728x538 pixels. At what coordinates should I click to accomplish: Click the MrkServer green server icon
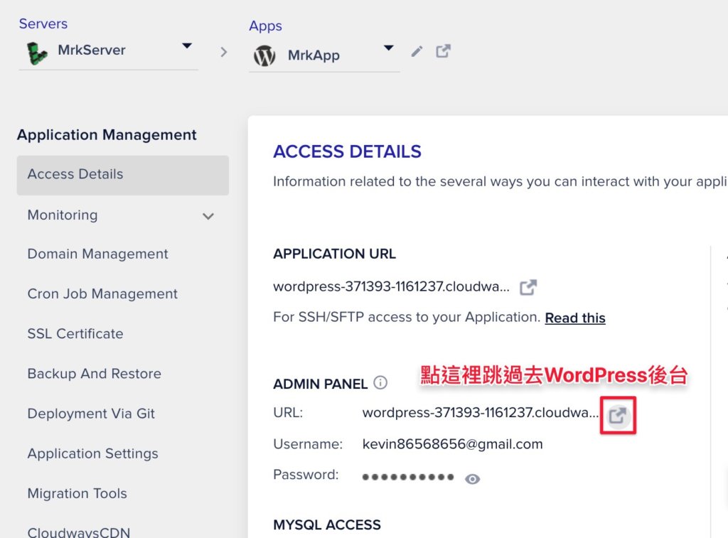coord(37,53)
